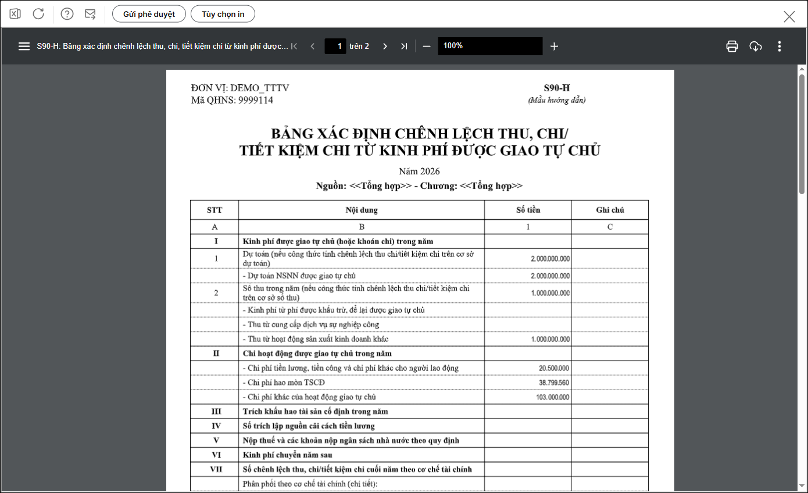Close the report preview window

[x=789, y=16]
